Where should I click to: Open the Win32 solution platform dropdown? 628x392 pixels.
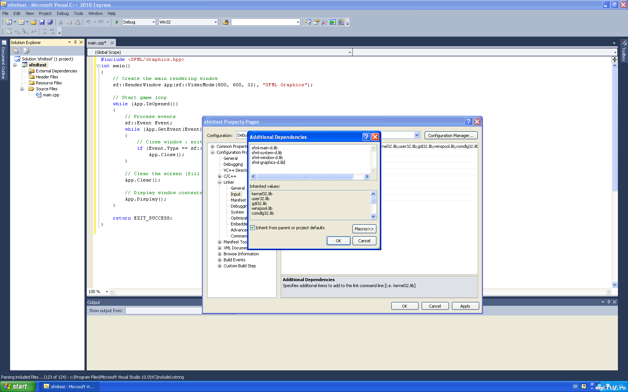pyautogui.click(x=188, y=22)
